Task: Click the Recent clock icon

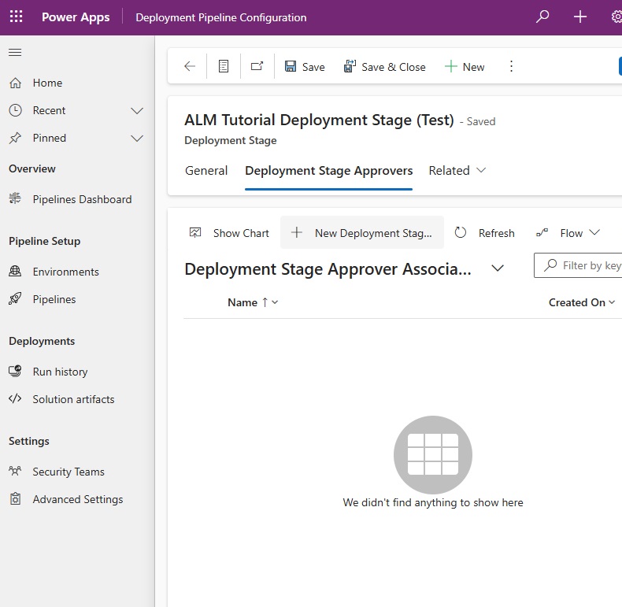Action: [x=15, y=110]
